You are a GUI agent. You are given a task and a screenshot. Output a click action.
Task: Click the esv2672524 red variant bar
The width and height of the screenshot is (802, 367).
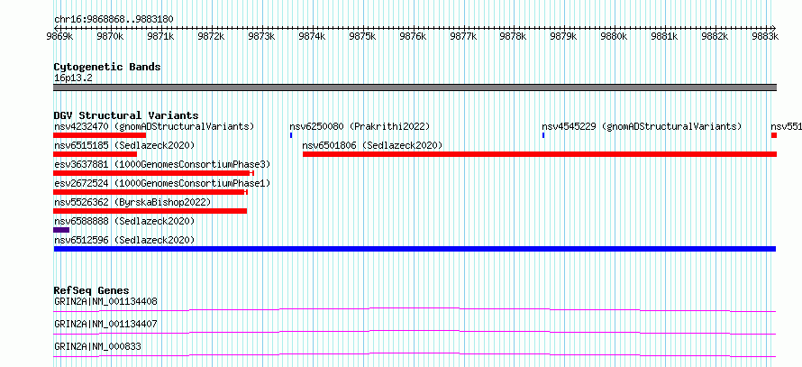[x=150, y=192]
